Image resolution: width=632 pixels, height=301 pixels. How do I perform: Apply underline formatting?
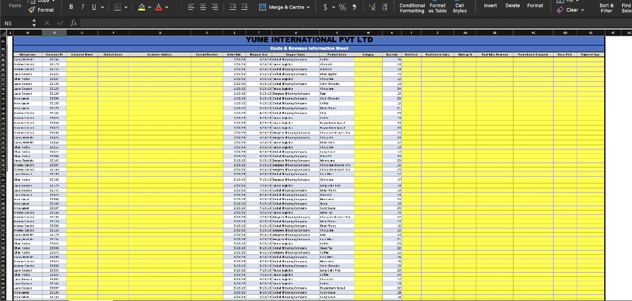[94, 7]
